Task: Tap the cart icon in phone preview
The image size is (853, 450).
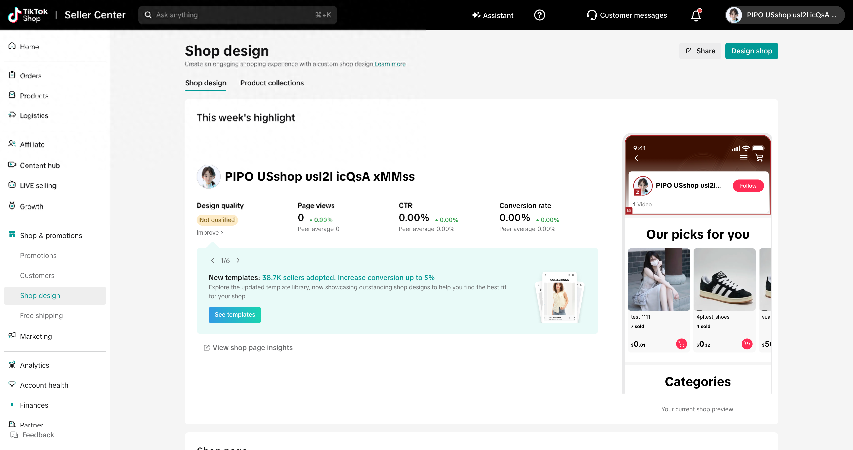Action: click(759, 158)
